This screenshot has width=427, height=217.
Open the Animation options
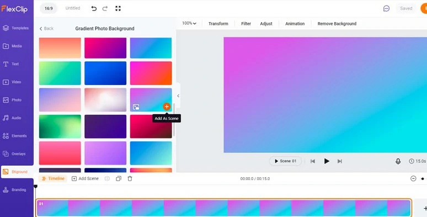(x=295, y=24)
